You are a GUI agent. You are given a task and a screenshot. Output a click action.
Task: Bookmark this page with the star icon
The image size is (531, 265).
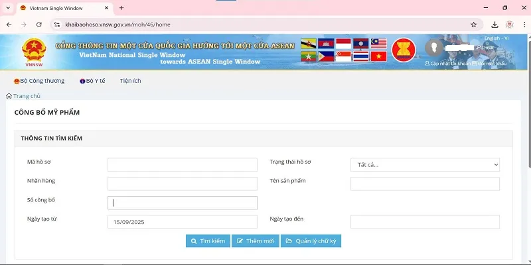point(474,25)
